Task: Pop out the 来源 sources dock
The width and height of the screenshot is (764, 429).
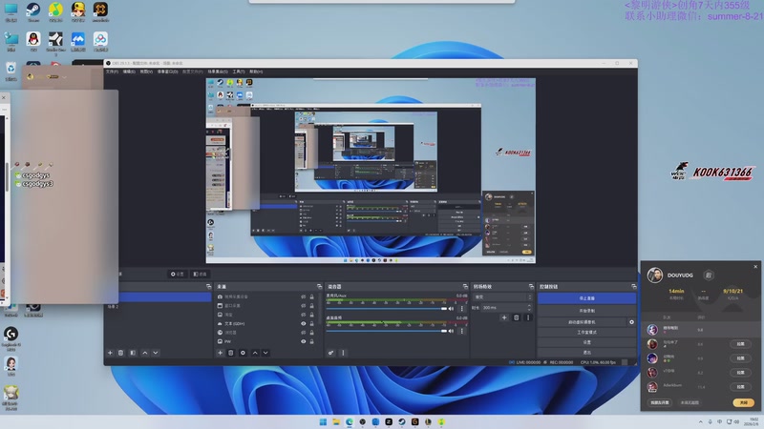Action: click(x=320, y=287)
